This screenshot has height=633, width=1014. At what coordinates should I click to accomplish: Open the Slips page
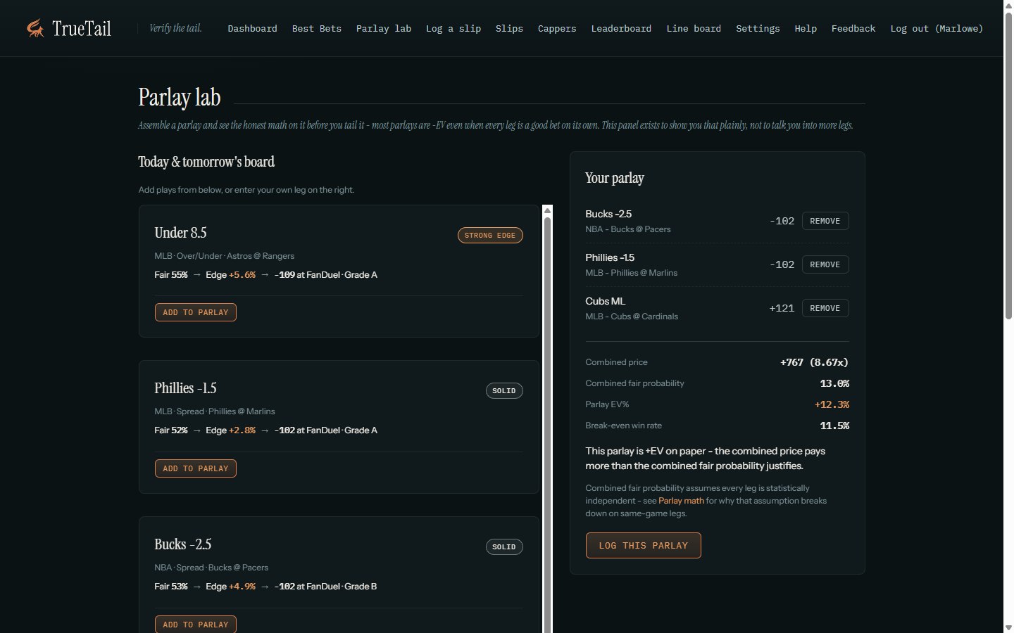point(509,29)
